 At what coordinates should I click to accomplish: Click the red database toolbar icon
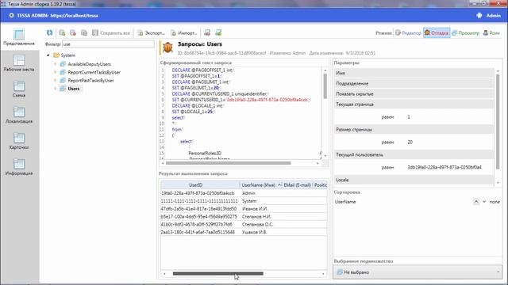click(207, 32)
